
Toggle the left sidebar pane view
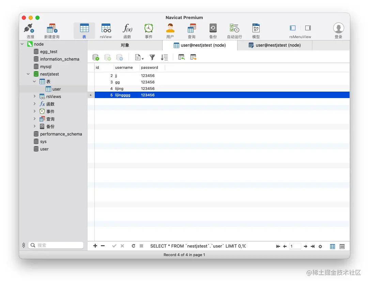coord(293,28)
